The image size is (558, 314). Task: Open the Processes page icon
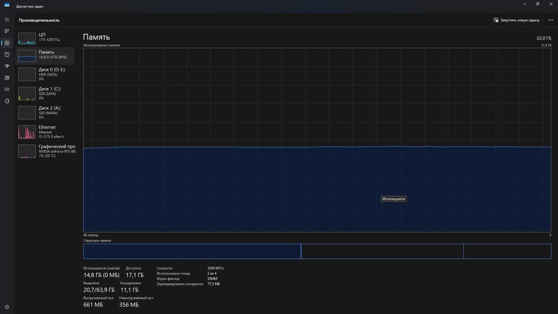[x=7, y=31]
